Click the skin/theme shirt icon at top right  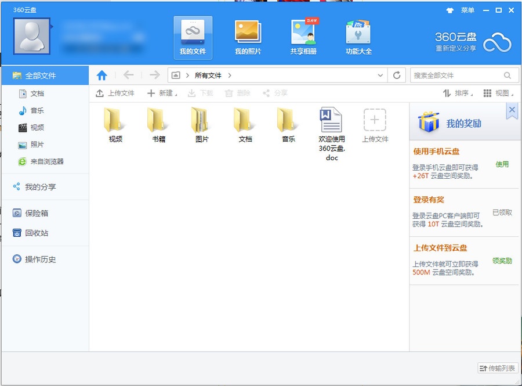451,10
